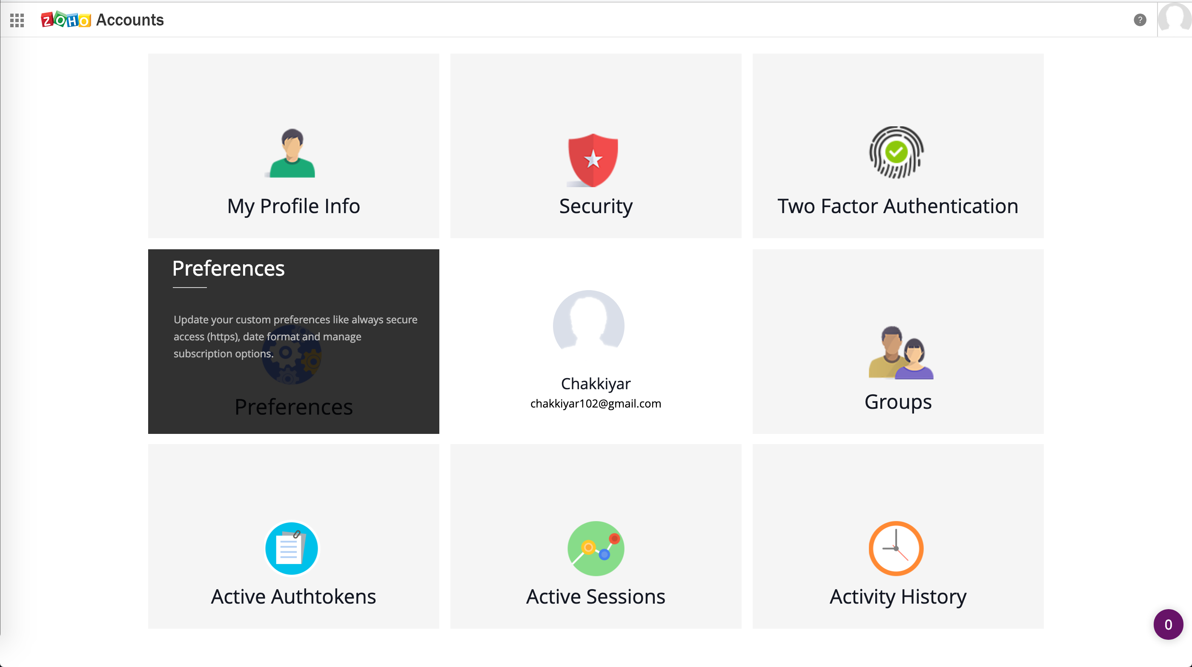This screenshot has height=667, width=1192.
Task: Click the Active Authtokens notepad icon
Action: click(292, 548)
